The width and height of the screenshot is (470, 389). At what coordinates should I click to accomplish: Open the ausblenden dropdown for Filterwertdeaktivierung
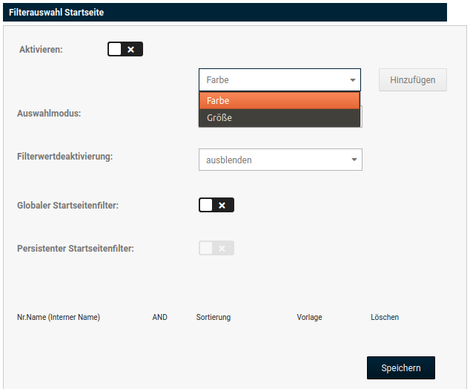click(x=279, y=160)
